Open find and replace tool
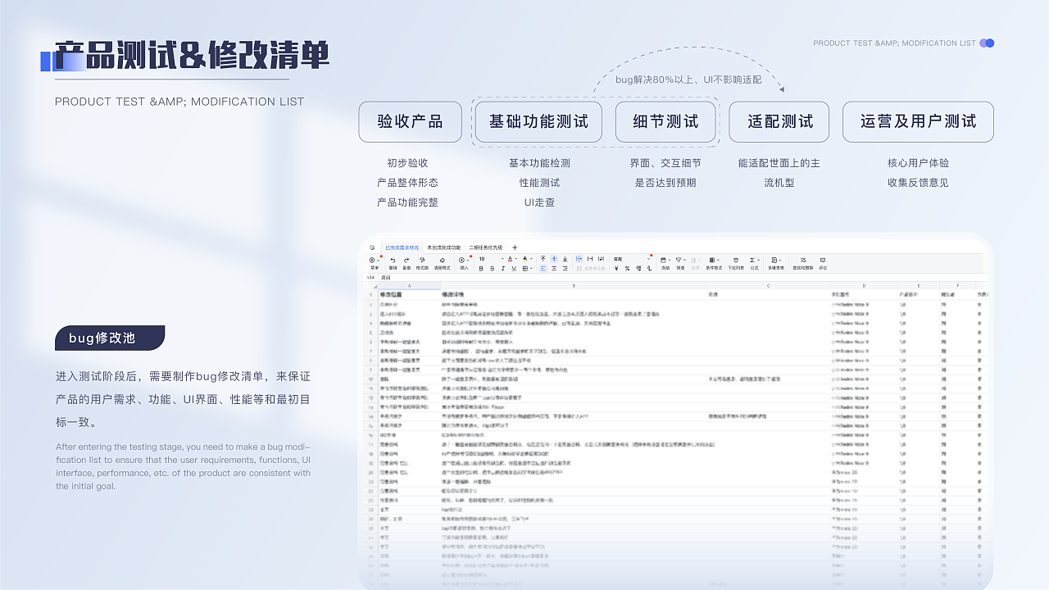Screen dimensions: 1049x590 coord(803,263)
